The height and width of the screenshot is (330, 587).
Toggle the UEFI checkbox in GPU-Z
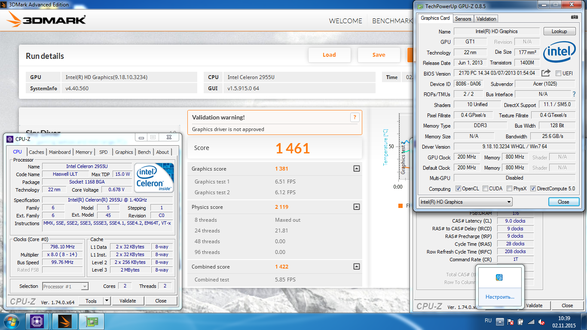pyautogui.click(x=558, y=73)
